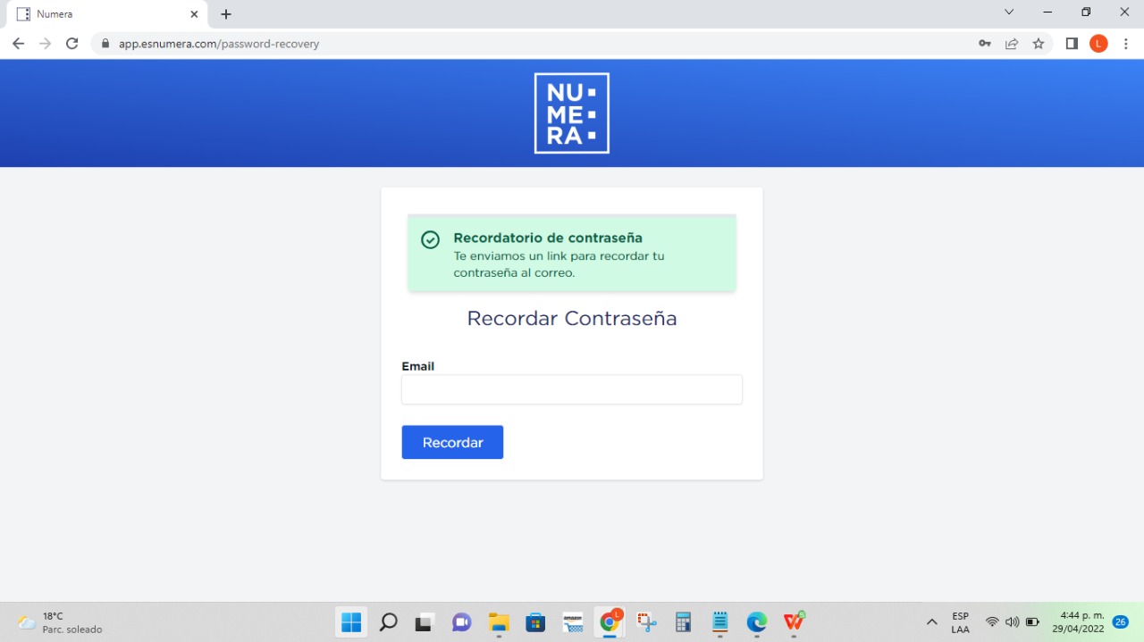Screen dimensions: 1144x642
Task: Bookmark this page with star icon
Action: [1039, 44]
